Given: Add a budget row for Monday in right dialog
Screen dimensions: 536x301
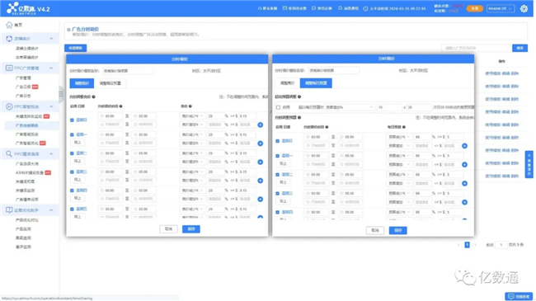Looking at the screenshot, I should (x=464, y=165).
